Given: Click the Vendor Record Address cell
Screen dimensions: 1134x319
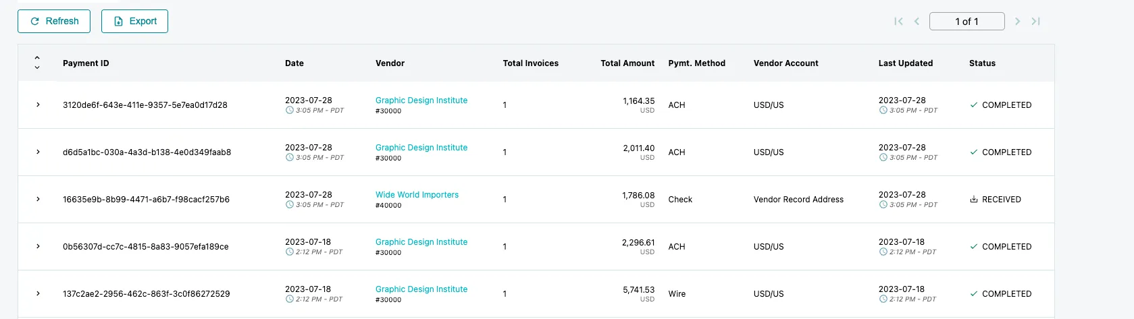Looking at the screenshot, I should point(798,200).
